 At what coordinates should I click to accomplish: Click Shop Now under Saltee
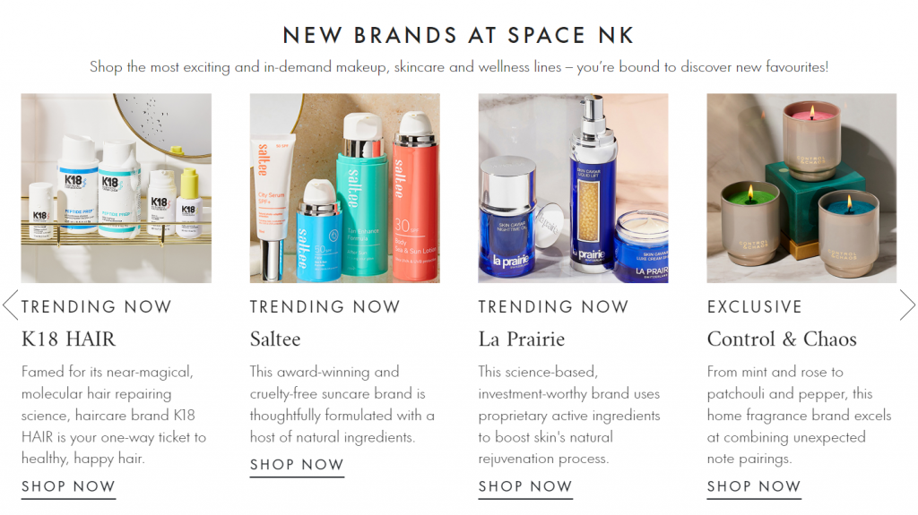[x=297, y=465]
